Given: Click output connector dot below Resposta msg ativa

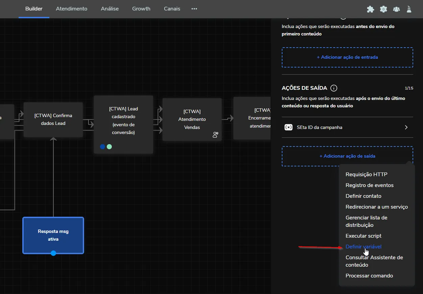Looking at the screenshot, I should (x=53, y=253).
